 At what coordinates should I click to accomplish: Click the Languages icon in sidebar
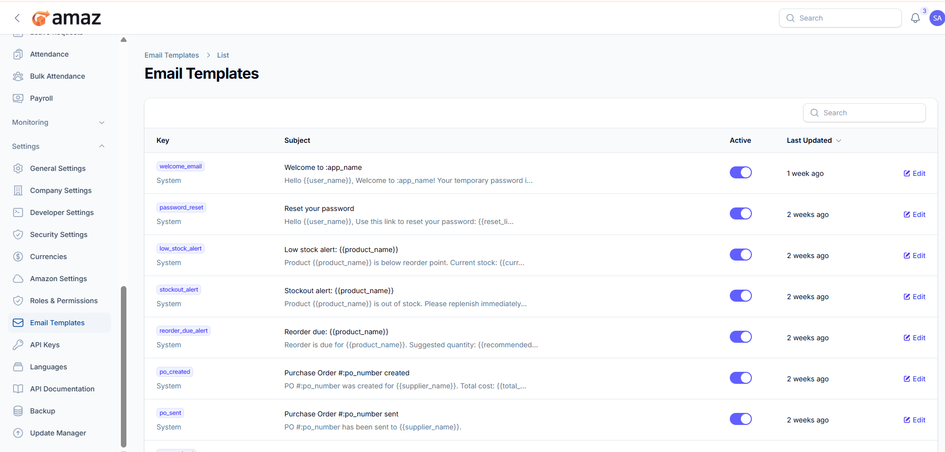point(18,367)
